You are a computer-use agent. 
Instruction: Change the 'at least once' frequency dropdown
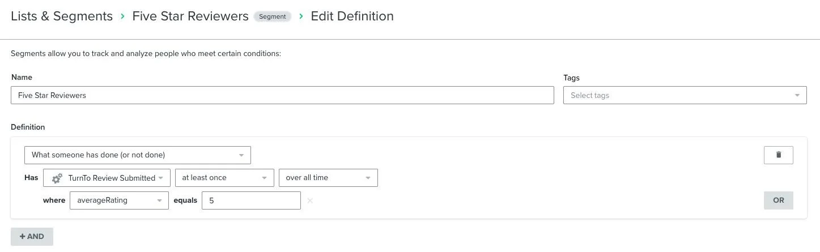pyautogui.click(x=224, y=178)
